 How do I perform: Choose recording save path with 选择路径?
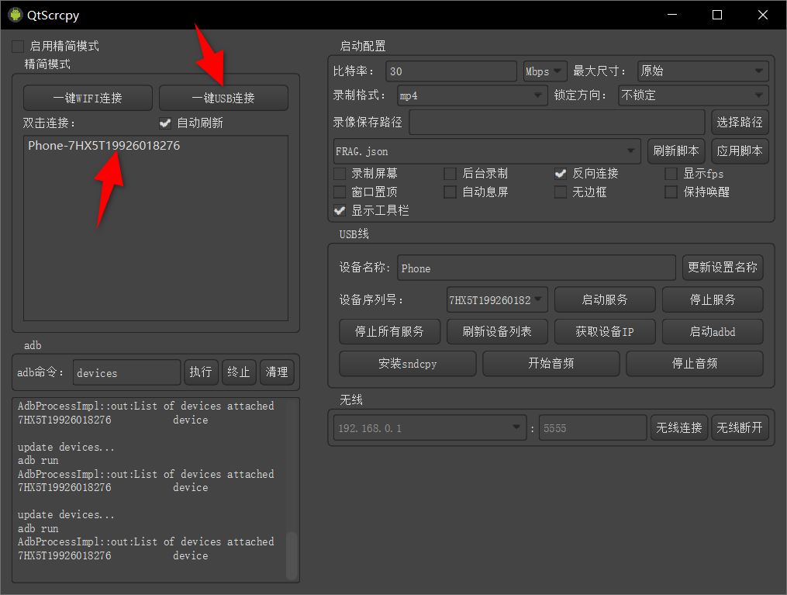(740, 122)
